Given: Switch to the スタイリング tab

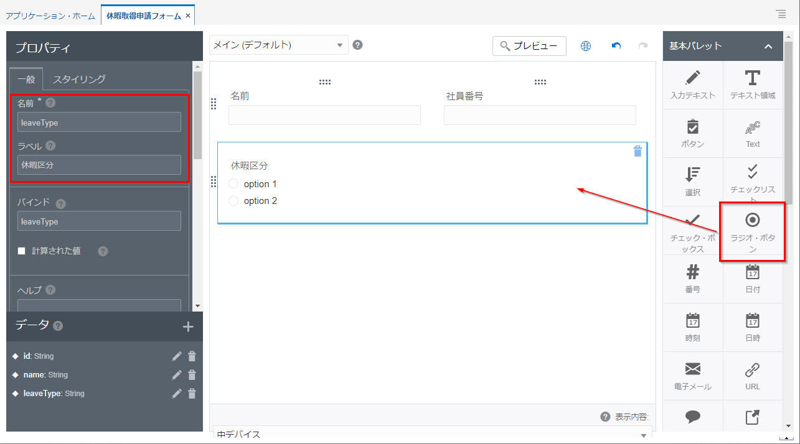Looking at the screenshot, I should click(x=79, y=79).
